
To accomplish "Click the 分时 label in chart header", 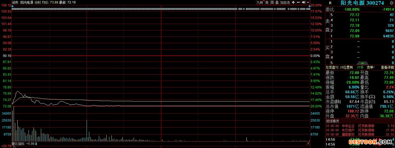I will tap(37, 2).
